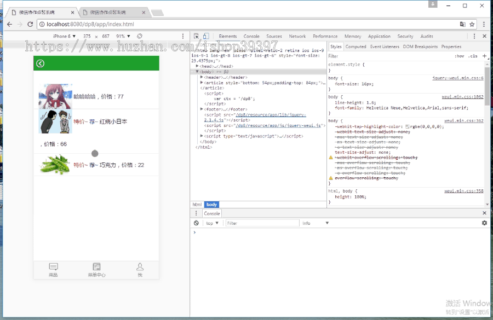Click the browser back arrow
Screen dimensions: 493x320
click(9, 24)
